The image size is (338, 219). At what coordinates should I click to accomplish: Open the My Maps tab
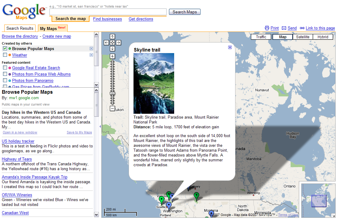pyautogui.click(x=53, y=28)
